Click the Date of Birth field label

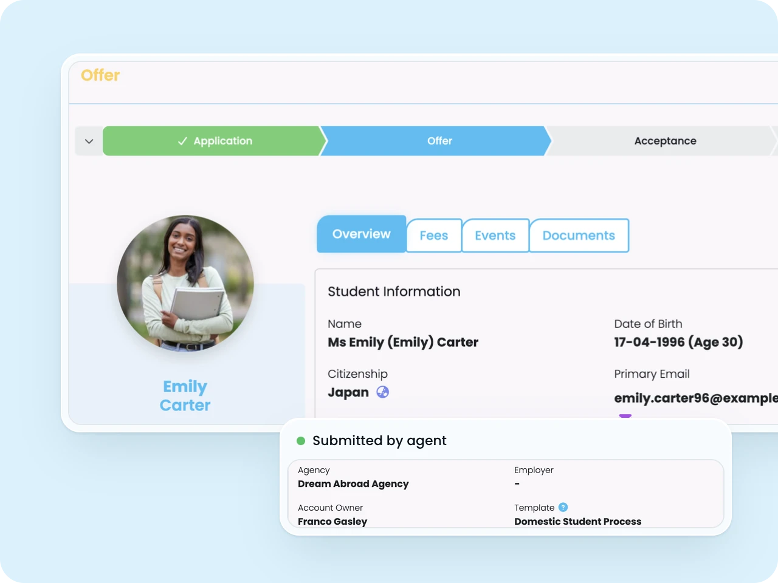(648, 324)
